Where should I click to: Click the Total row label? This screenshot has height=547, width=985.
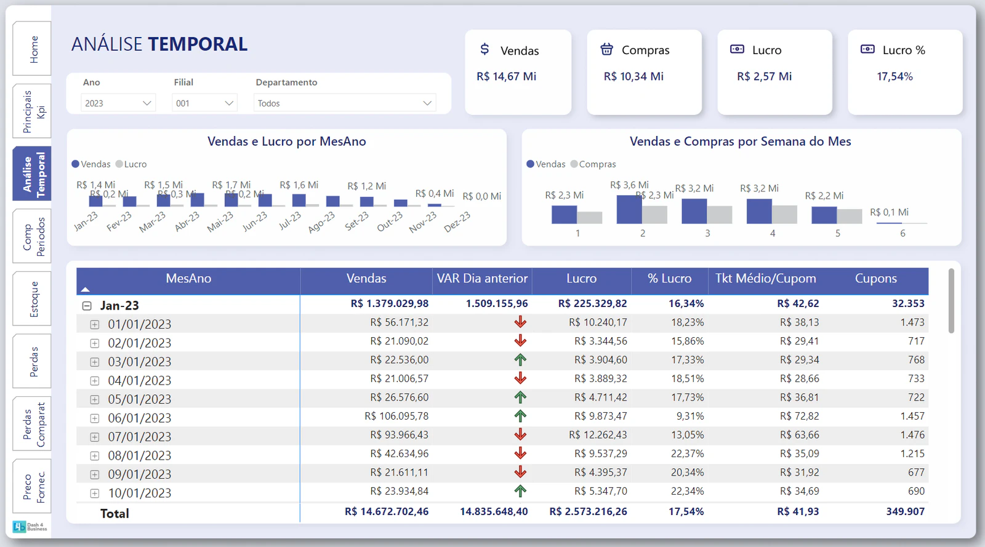[115, 514]
